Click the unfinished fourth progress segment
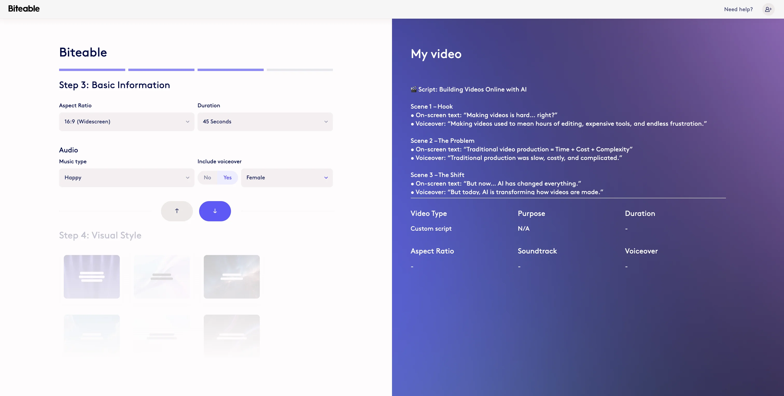The width and height of the screenshot is (784, 396). click(x=300, y=70)
